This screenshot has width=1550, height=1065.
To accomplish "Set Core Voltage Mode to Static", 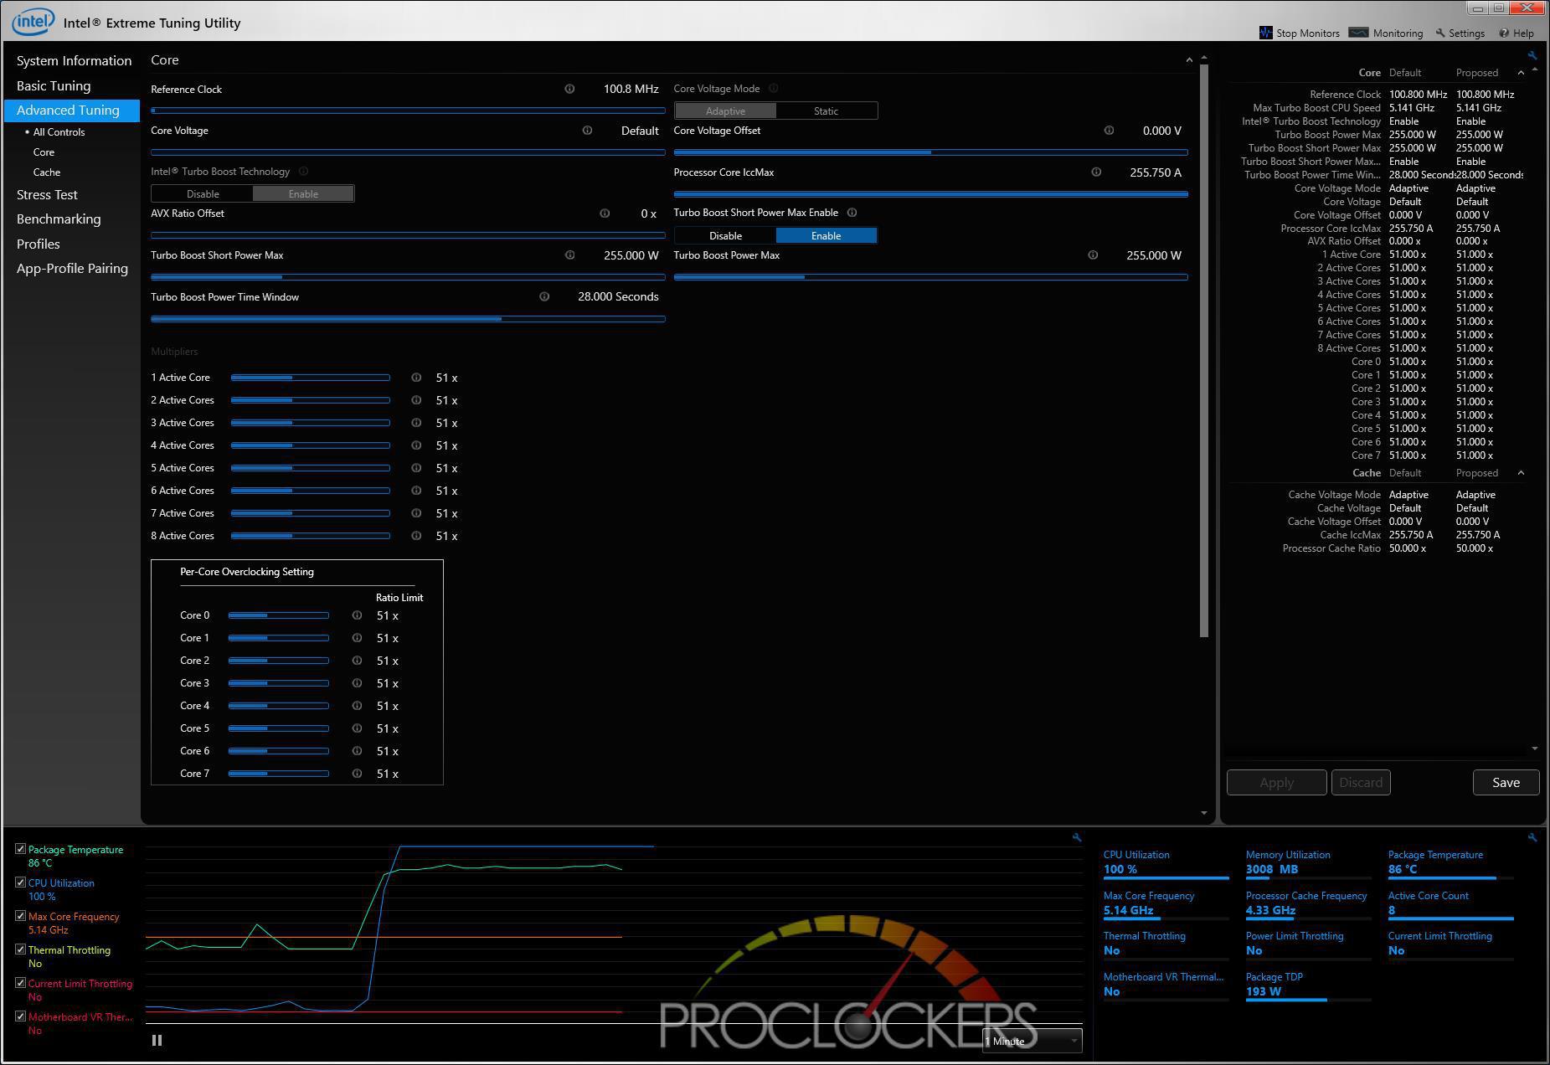I will [x=826, y=111].
